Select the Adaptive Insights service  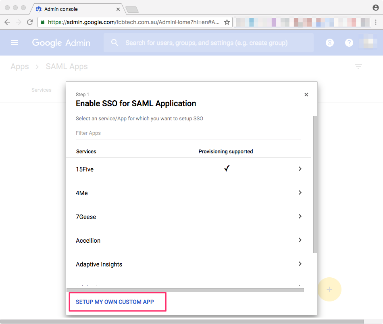point(99,264)
